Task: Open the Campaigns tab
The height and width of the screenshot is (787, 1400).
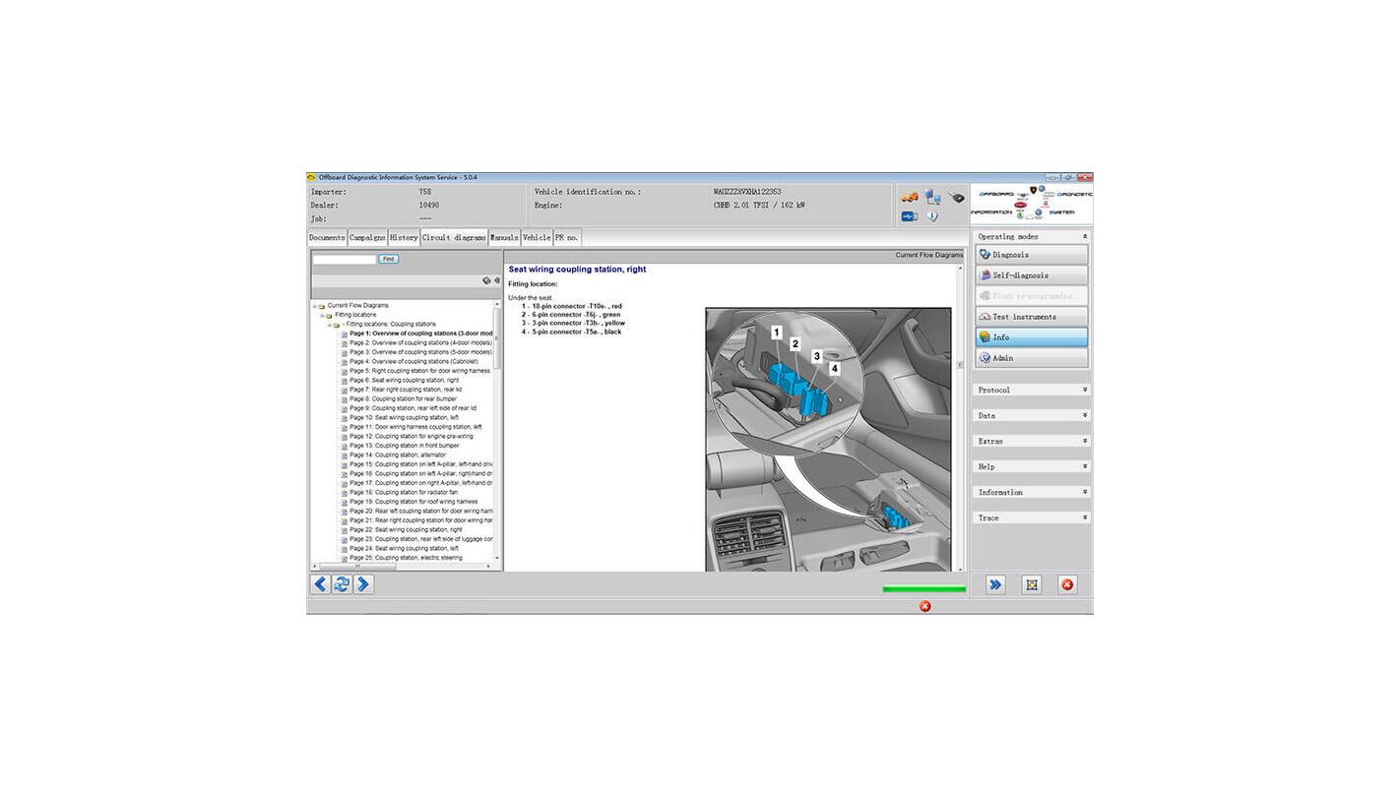Action: [x=367, y=238]
